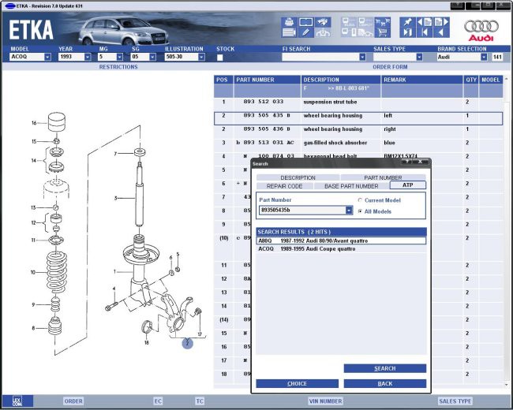The width and height of the screenshot is (513, 410).
Task: Click the PART NUMBER column header
Action: (x=268, y=80)
